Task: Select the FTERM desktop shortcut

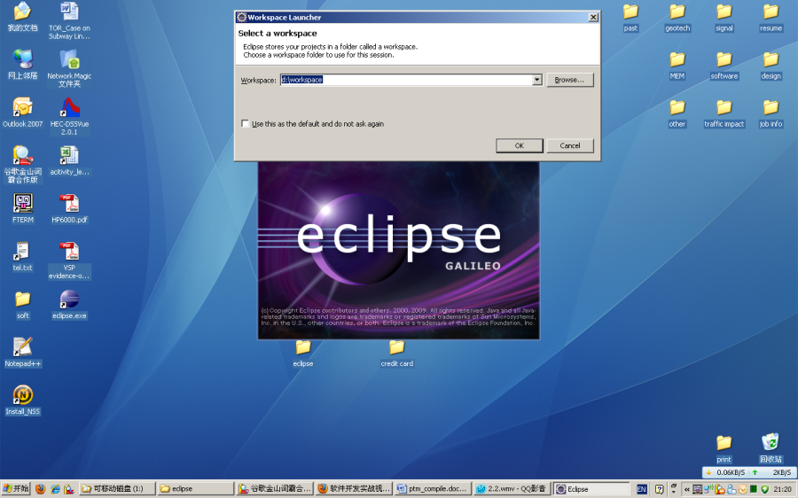Action: [x=22, y=208]
